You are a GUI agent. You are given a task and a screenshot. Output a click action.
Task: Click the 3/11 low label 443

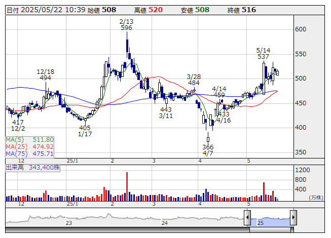(x=166, y=112)
